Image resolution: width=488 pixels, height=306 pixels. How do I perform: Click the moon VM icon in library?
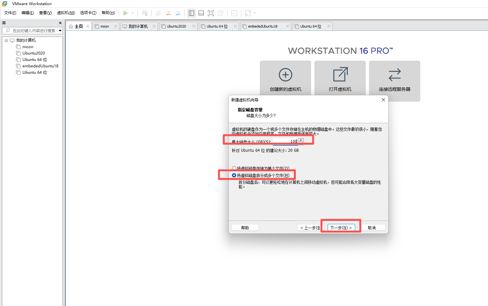[18, 47]
